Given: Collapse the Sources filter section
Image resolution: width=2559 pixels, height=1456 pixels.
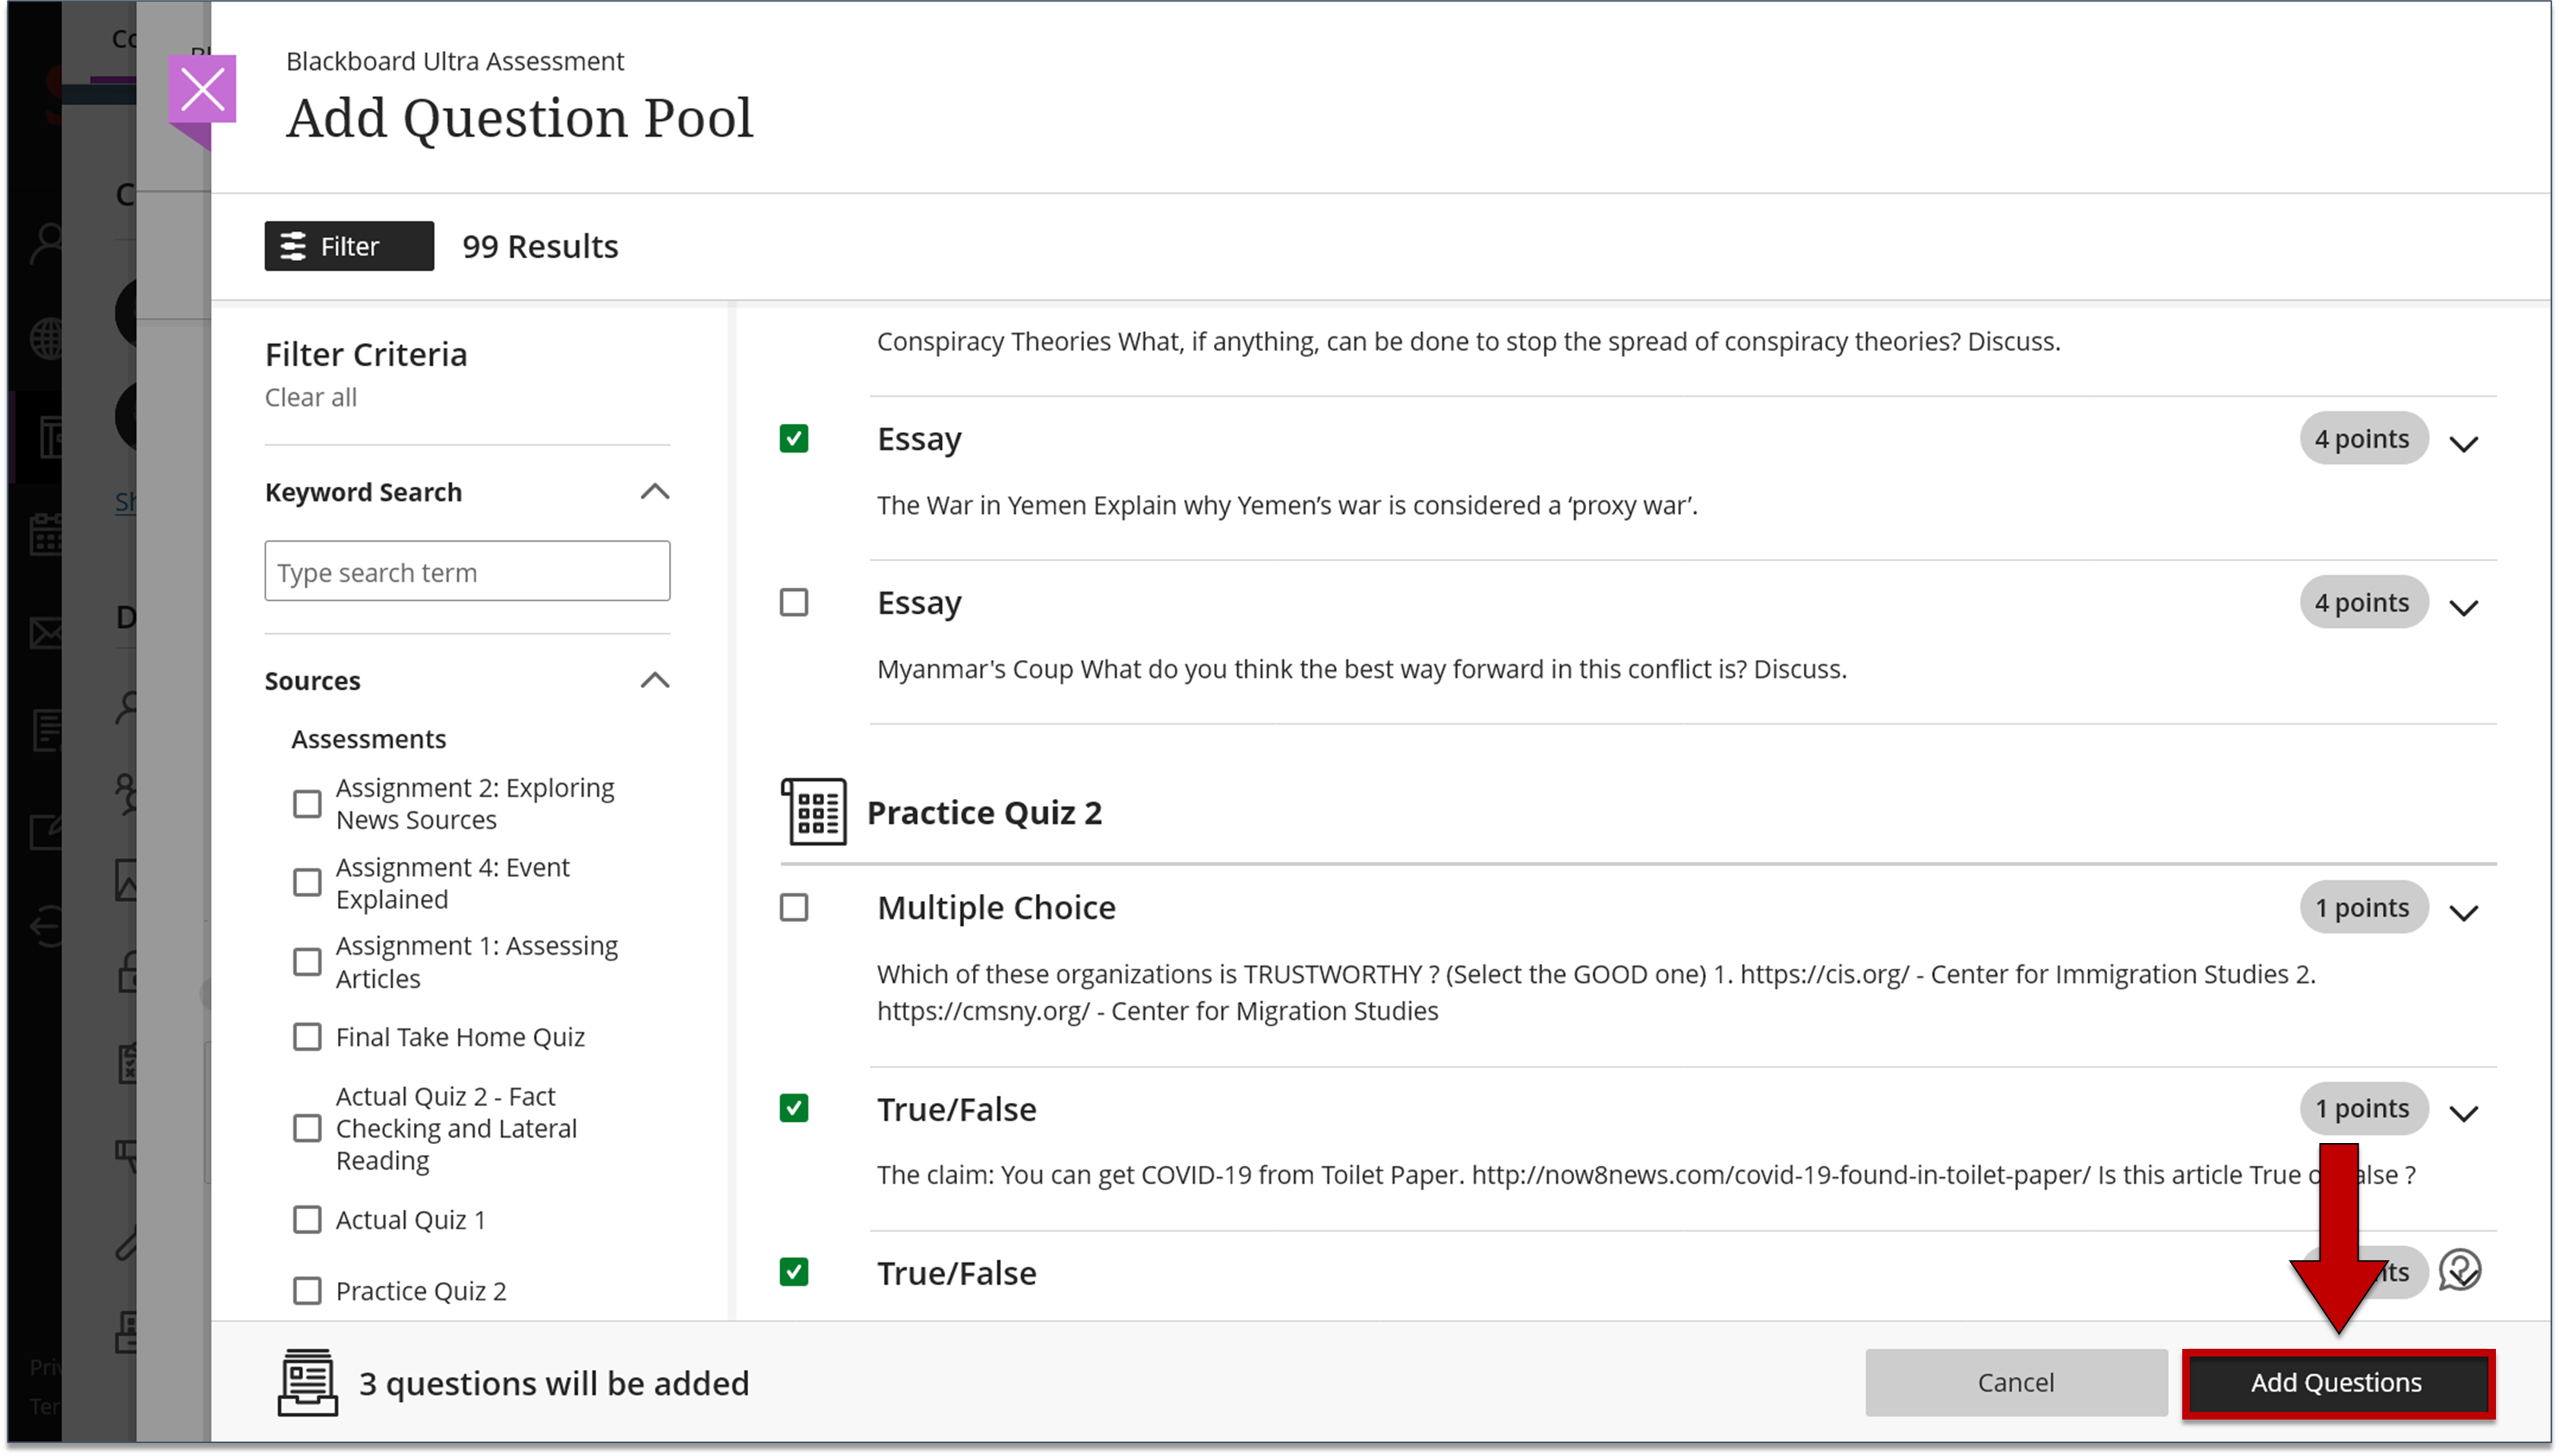Looking at the screenshot, I should [655, 680].
